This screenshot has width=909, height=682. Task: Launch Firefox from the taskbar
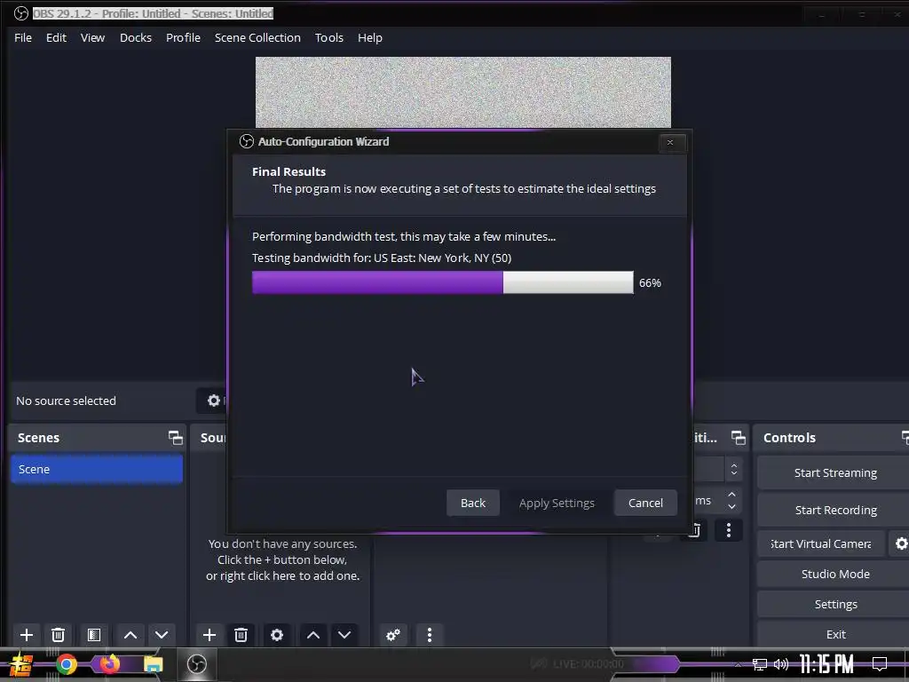point(109,664)
